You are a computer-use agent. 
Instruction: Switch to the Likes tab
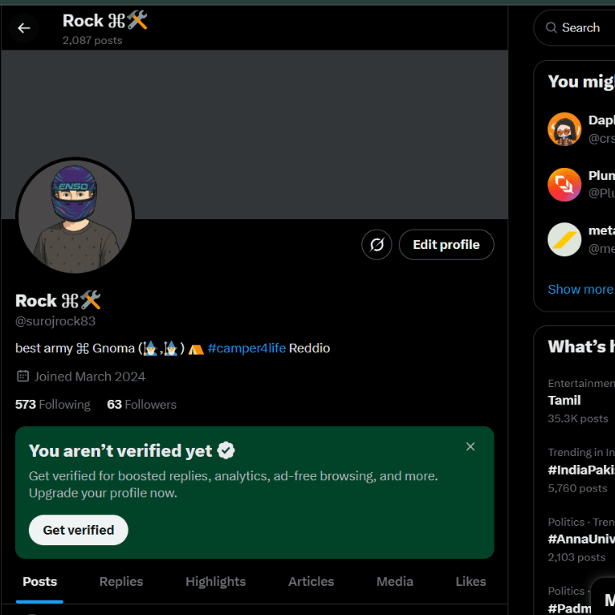[470, 581]
